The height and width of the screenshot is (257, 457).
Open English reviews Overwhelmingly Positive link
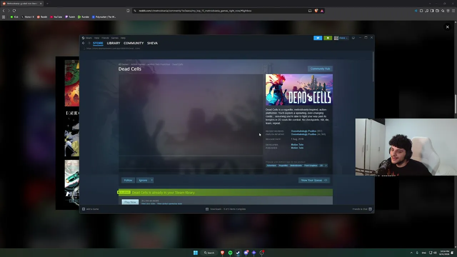303,134
